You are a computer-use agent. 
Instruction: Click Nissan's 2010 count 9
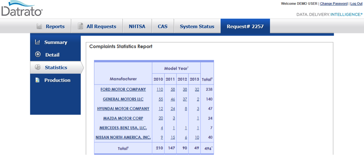point(162,137)
